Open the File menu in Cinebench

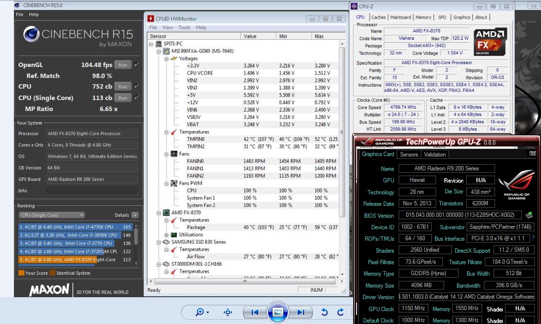pyautogui.click(x=20, y=14)
